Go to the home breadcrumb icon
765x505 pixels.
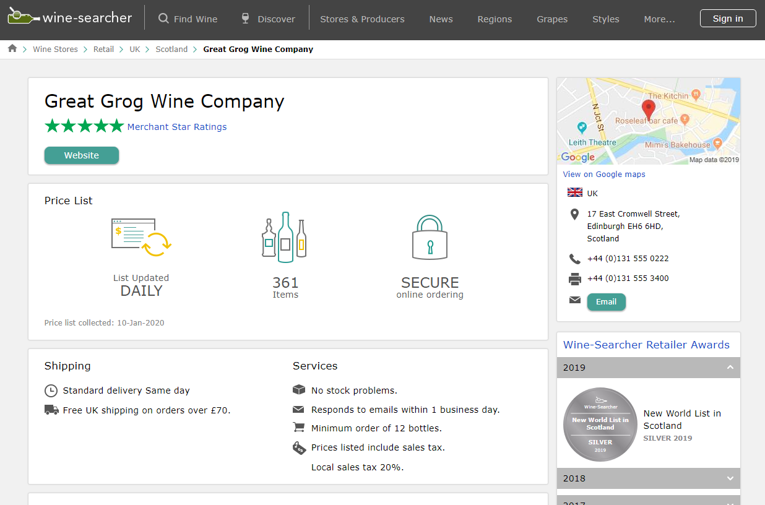[x=12, y=48]
